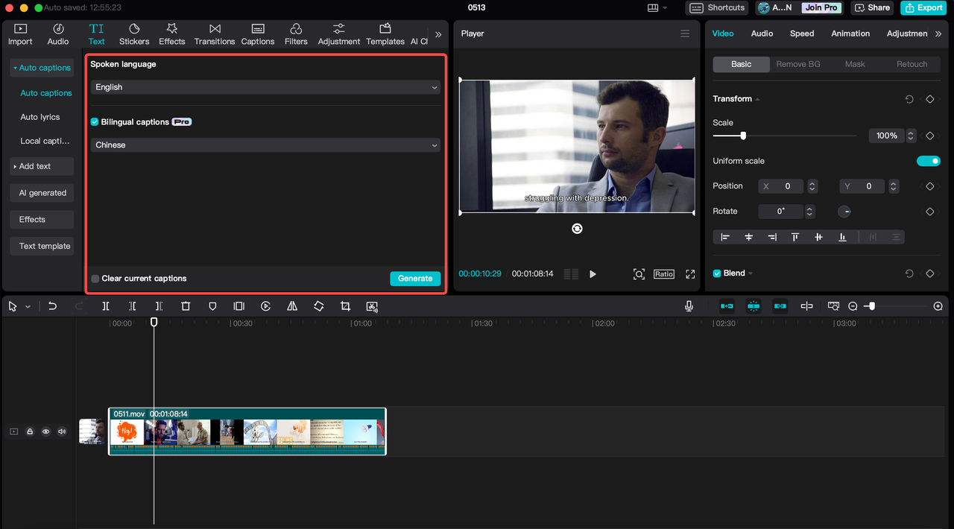Reset Transform with the circular arrow icon
Image resolution: width=954 pixels, height=529 pixels.
[909, 99]
